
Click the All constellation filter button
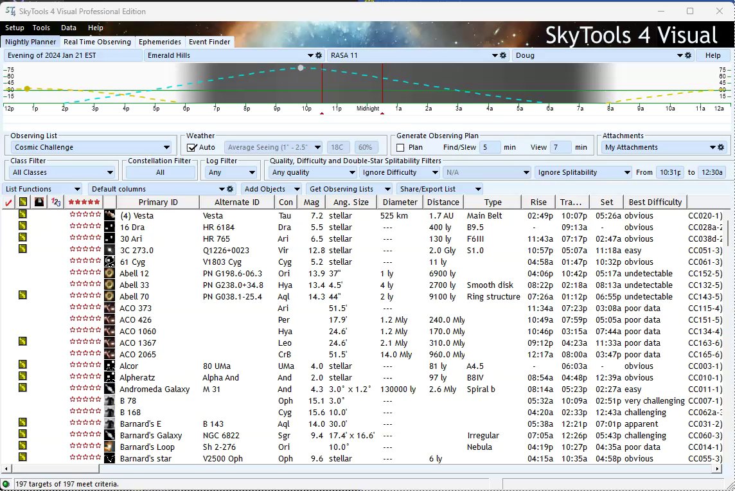tap(160, 172)
